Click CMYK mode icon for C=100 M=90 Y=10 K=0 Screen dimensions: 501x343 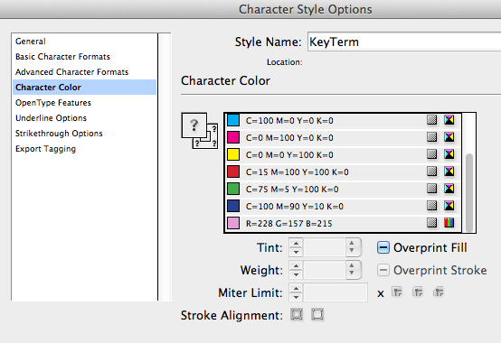[449, 206]
